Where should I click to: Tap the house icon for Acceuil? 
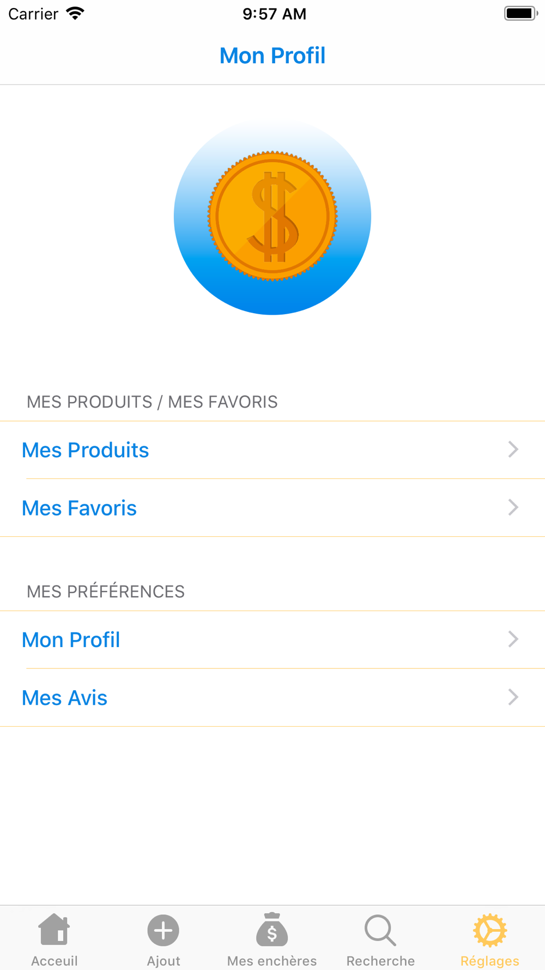(54, 930)
